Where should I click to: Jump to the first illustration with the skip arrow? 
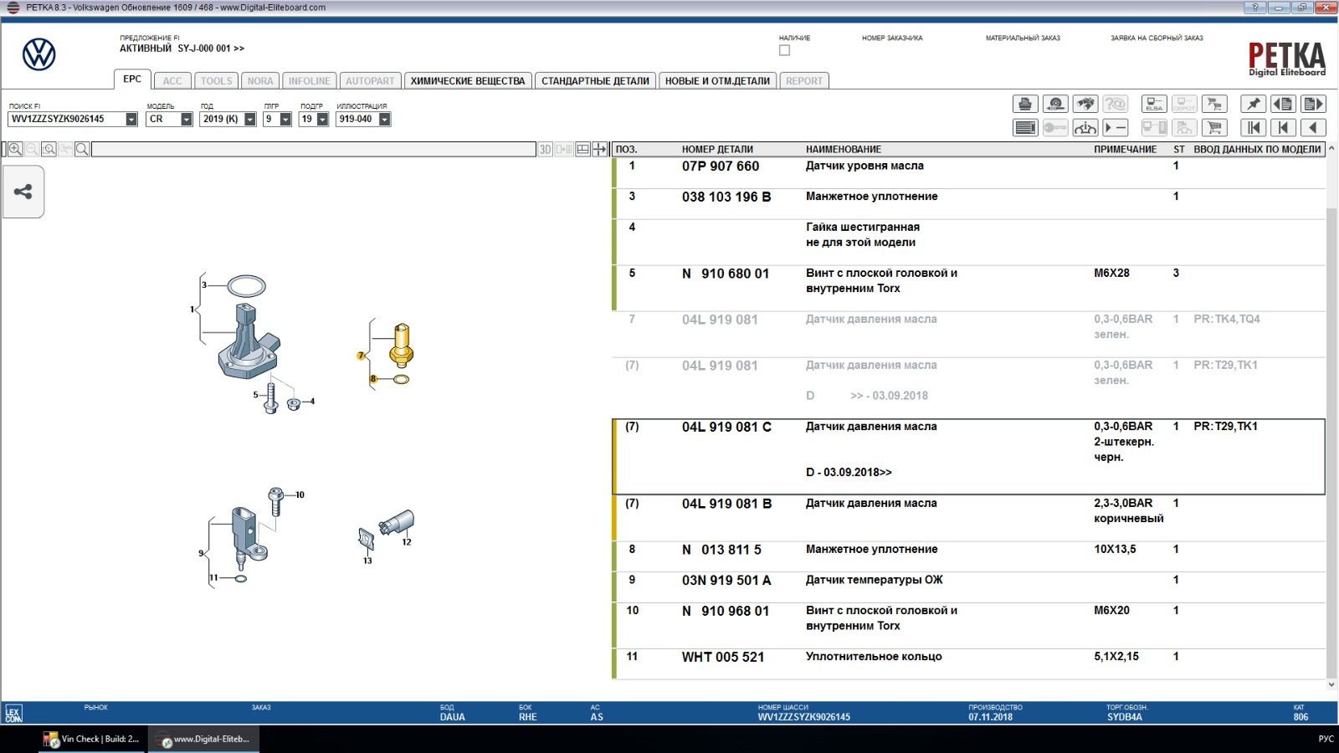coord(1253,128)
